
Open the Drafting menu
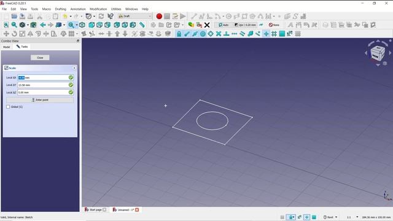(x=61, y=9)
